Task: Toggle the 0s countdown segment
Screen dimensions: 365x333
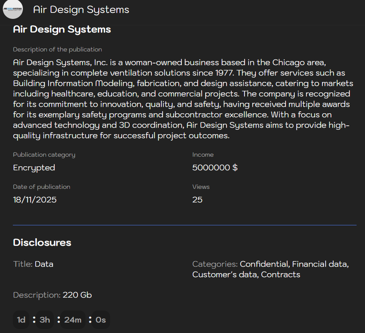Action: (x=100, y=320)
